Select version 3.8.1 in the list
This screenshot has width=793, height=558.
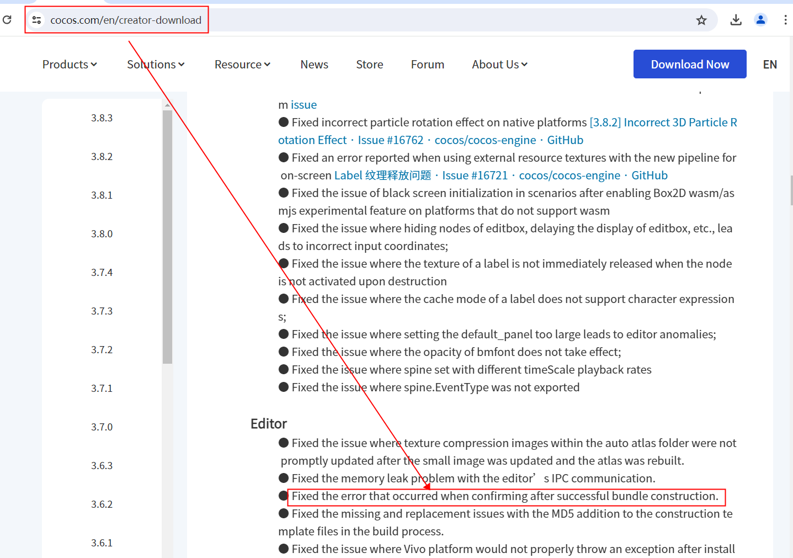tap(102, 195)
